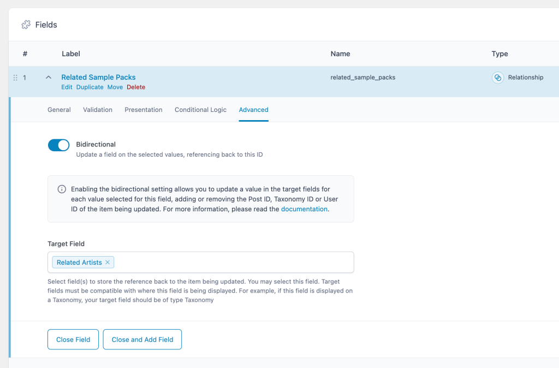Open the documentation link
The width and height of the screenshot is (559, 368).
click(304, 209)
